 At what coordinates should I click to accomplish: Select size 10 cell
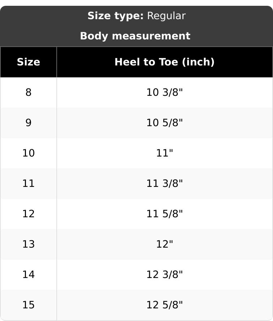tap(29, 153)
